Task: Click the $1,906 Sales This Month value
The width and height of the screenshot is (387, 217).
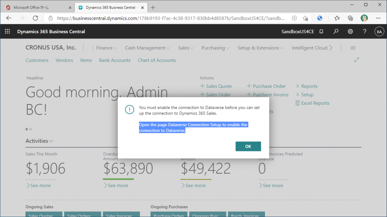Action: (x=45, y=168)
